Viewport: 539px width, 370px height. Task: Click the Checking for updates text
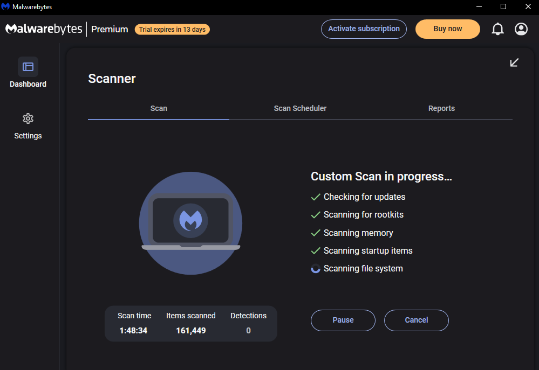click(364, 197)
